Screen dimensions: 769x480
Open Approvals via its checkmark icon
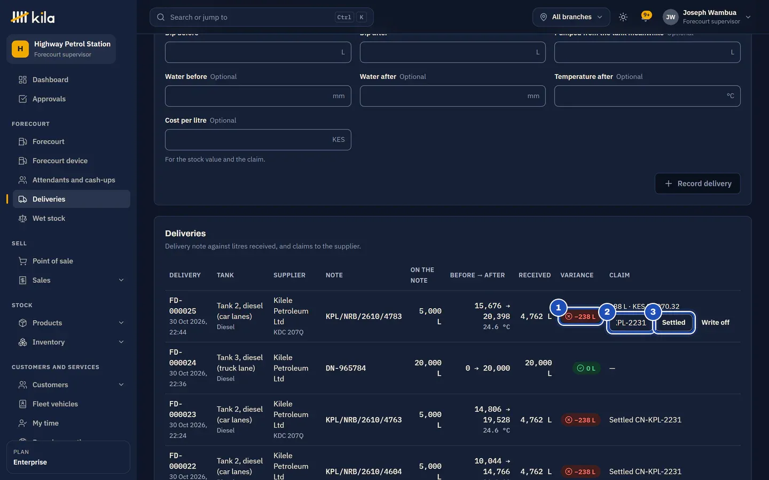click(x=22, y=99)
